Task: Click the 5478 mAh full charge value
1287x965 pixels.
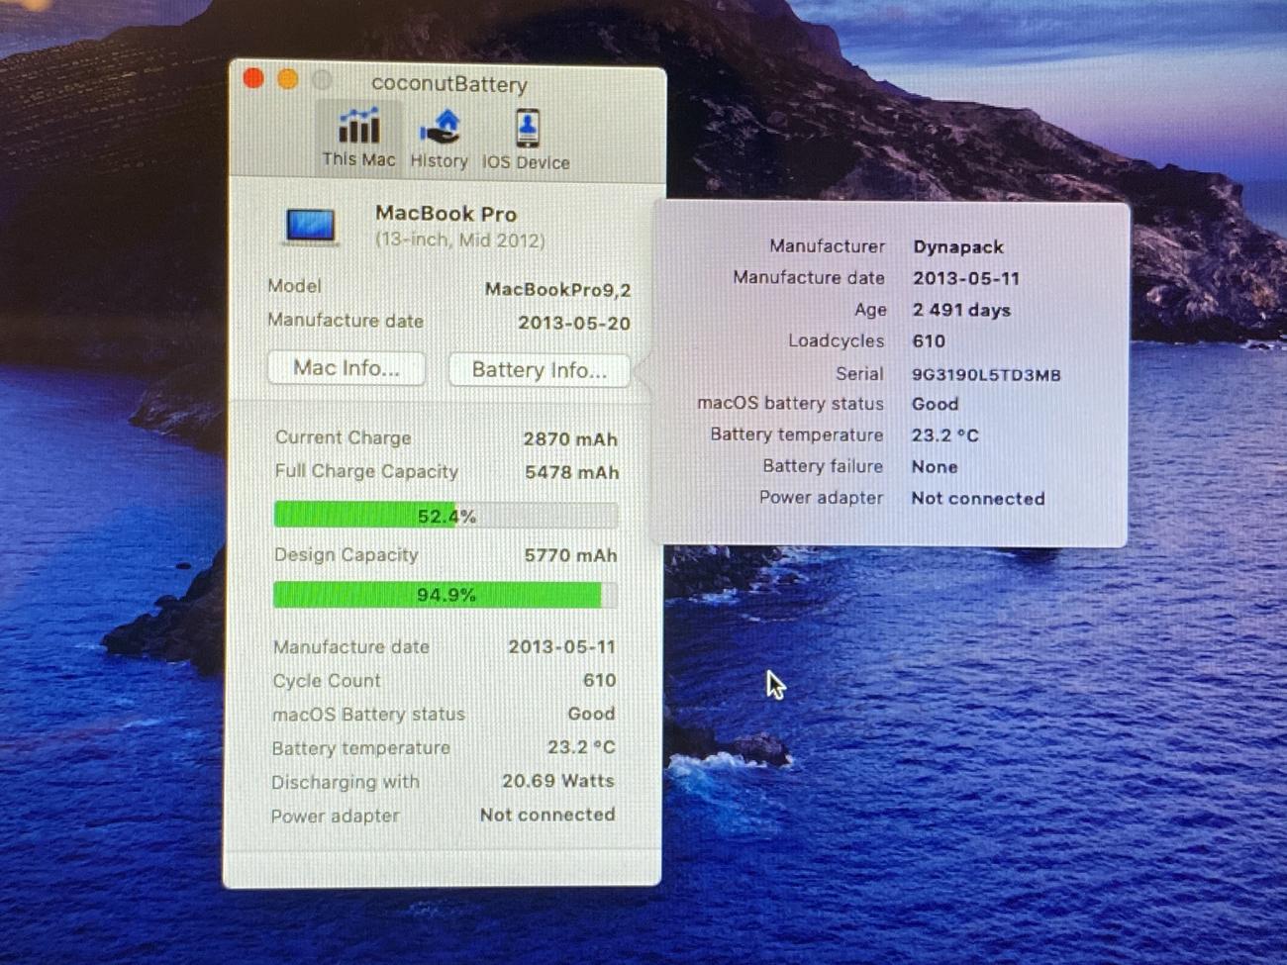Action: tap(571, 473)
